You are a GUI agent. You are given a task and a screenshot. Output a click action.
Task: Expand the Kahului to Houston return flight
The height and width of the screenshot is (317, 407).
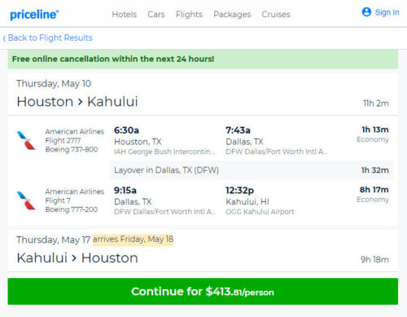tap(203, 250)
